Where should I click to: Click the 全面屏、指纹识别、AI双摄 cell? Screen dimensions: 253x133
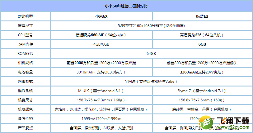(x=101, y=128)
